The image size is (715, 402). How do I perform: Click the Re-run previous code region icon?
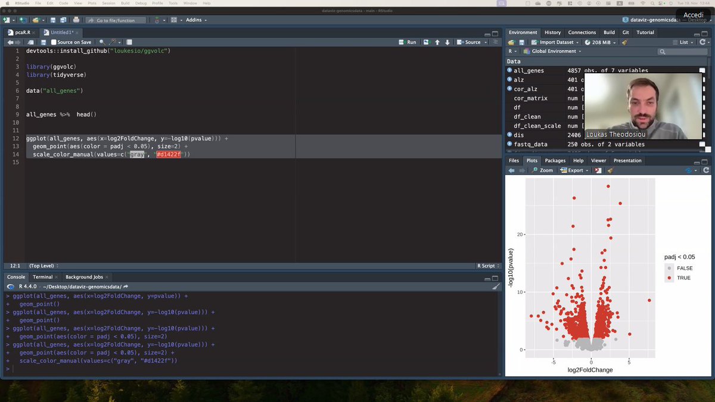click(426, 42)
